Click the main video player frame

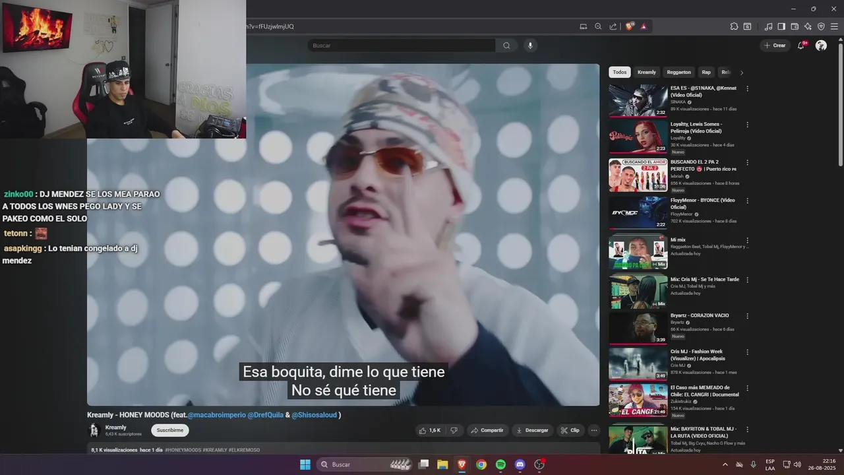pyautogui.click(x=343, y=235)
